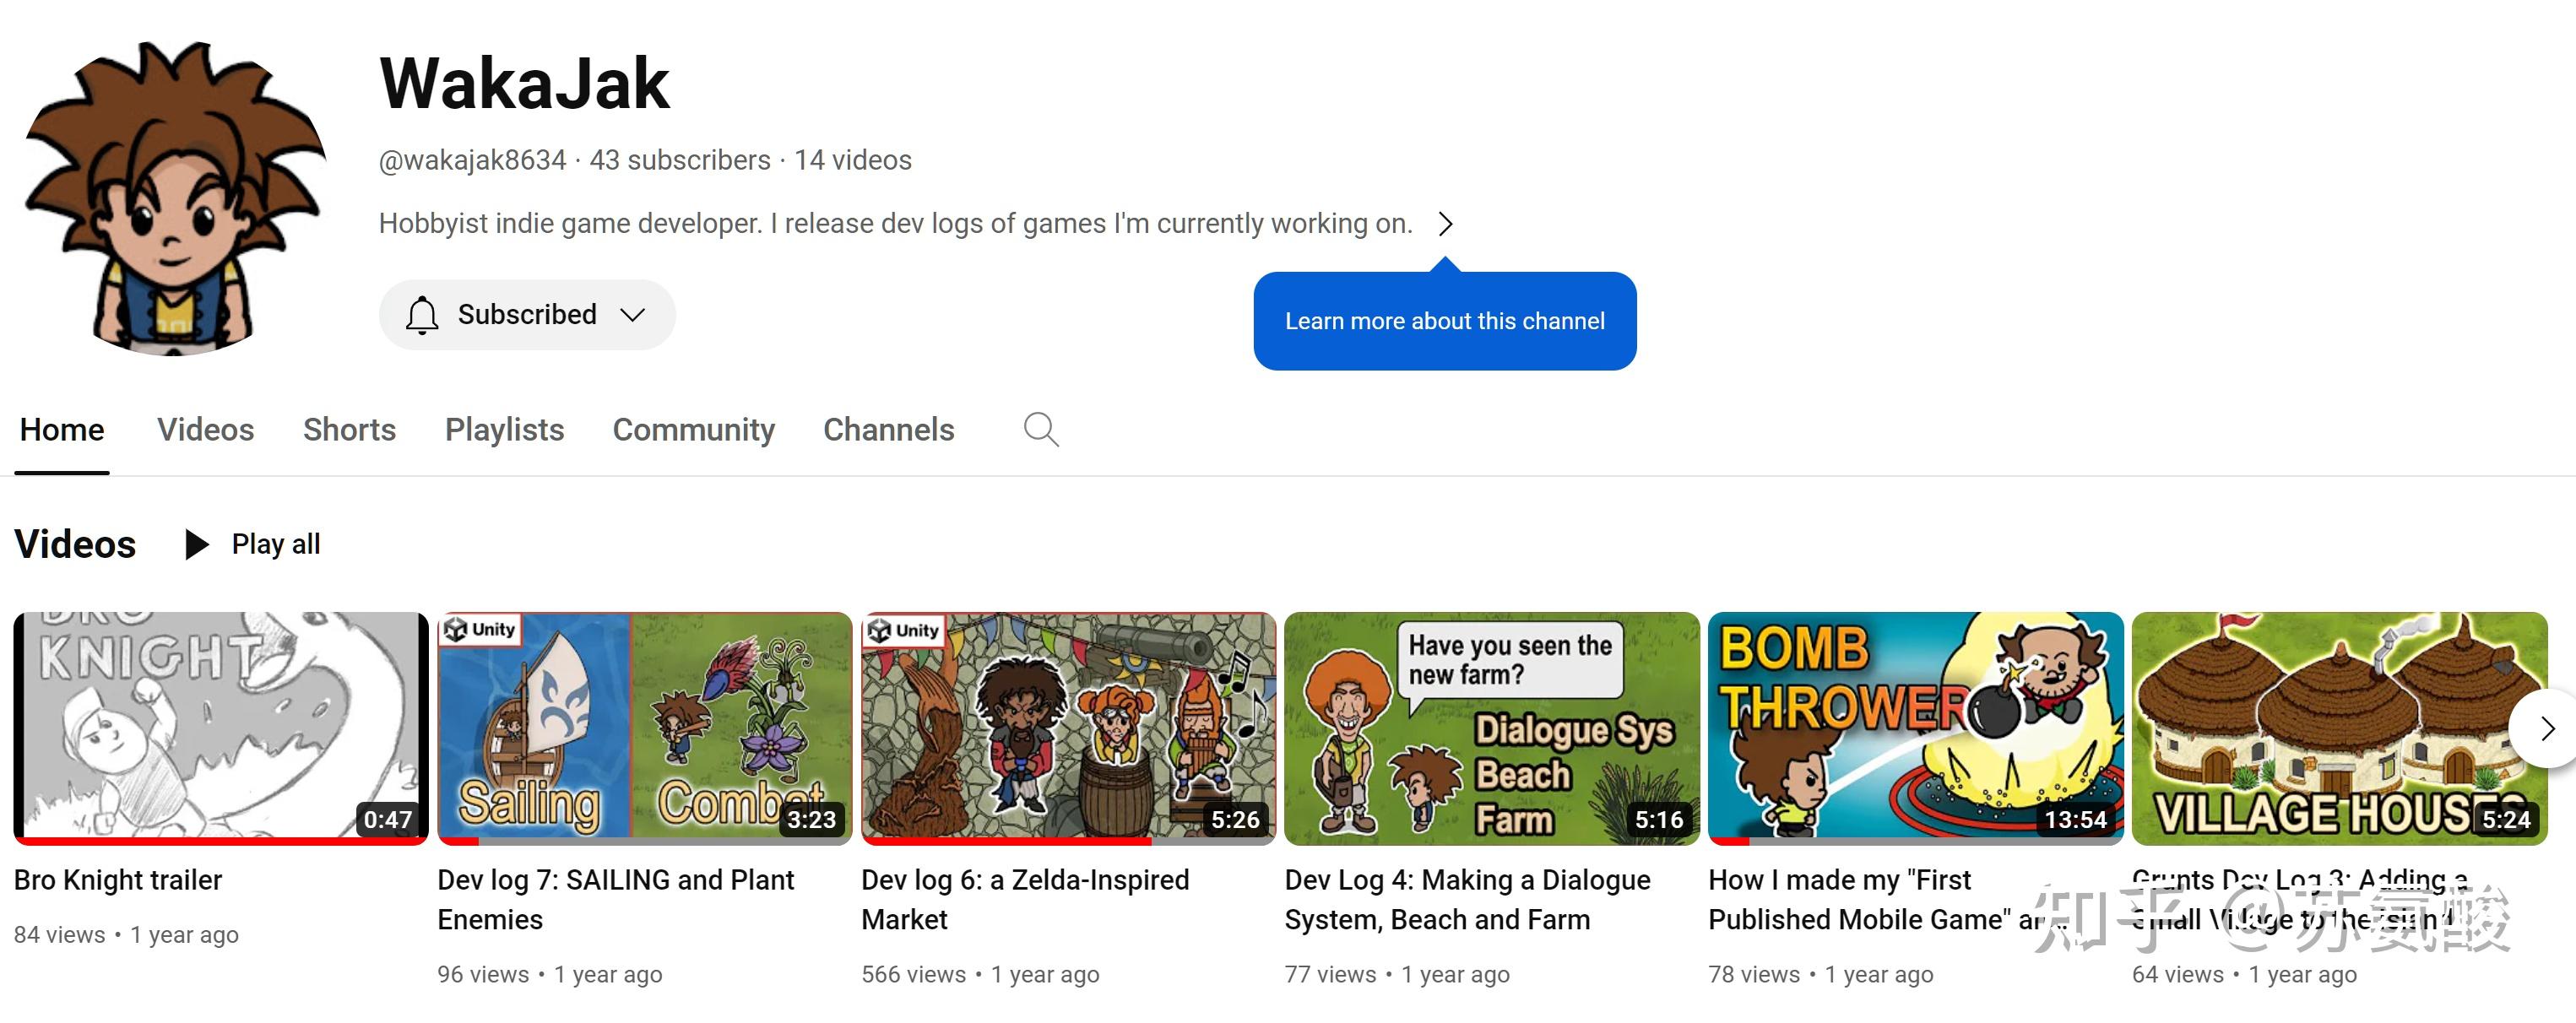Screen dimensions: 2576x1023
Task: Open the Dialogue Sys Beach Farm thumbnail
Action: [1491, 728]
